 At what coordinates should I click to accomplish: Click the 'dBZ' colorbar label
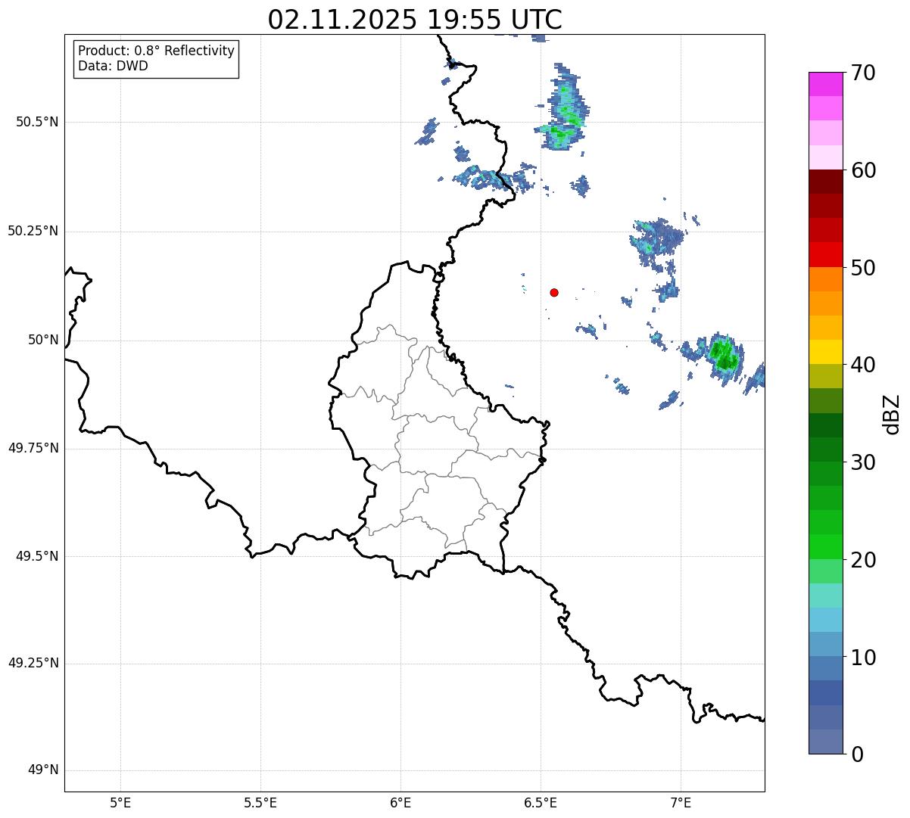coord(892,413)
